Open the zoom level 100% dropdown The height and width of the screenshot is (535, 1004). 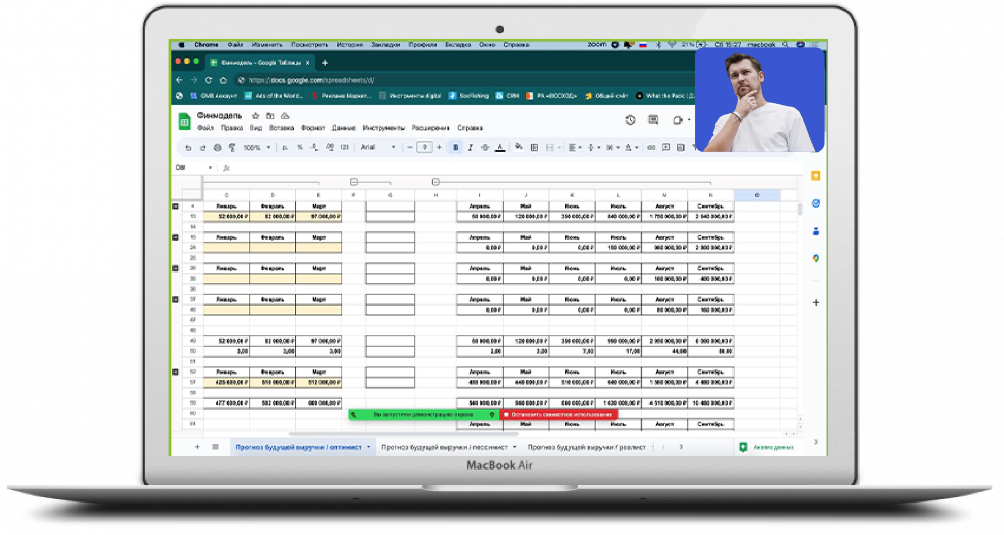click(256, 148)
